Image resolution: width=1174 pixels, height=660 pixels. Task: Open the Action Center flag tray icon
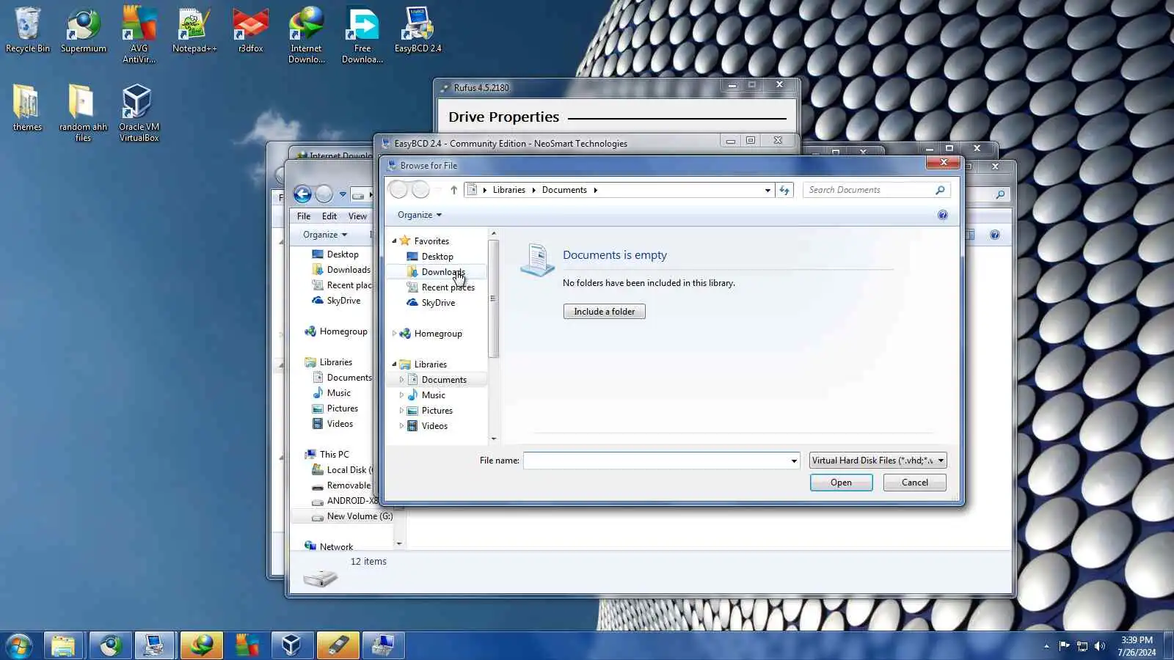click(1064, 646)
